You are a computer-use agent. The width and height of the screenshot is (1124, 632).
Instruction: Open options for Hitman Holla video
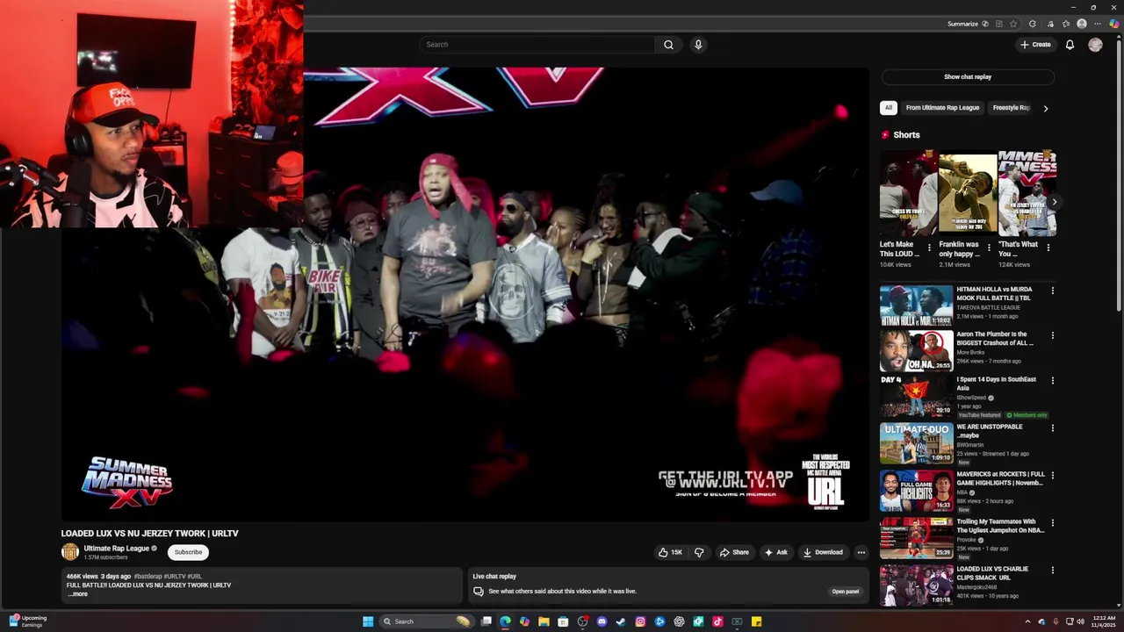tap(1052, 291)
